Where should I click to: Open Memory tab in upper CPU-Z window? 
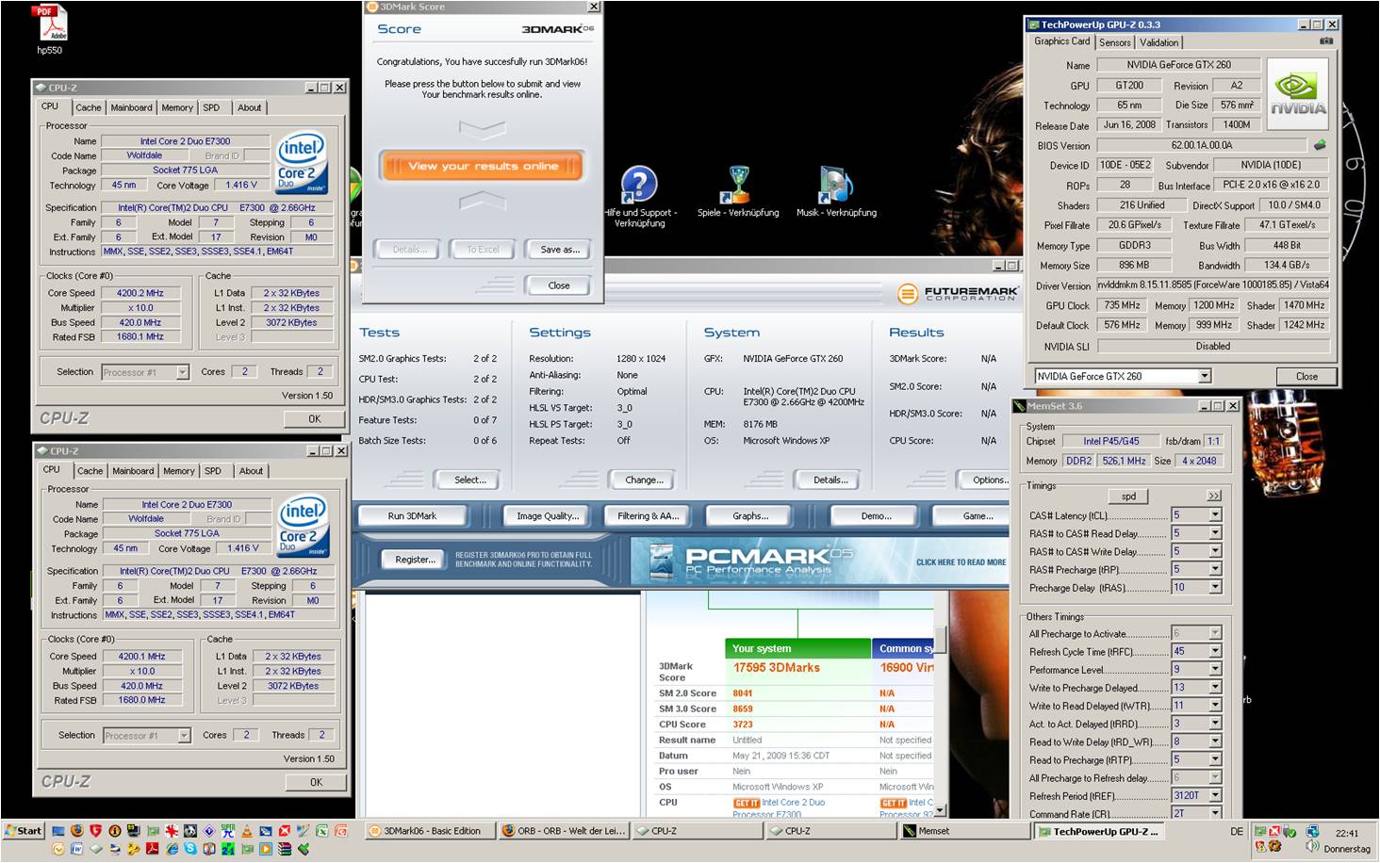(177, 107)
